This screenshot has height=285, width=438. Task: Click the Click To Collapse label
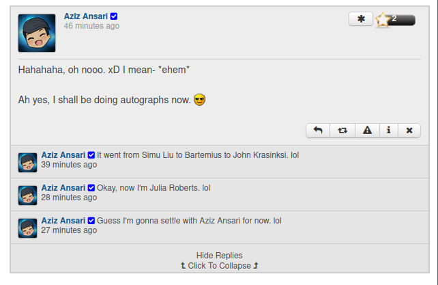(219, 266)
